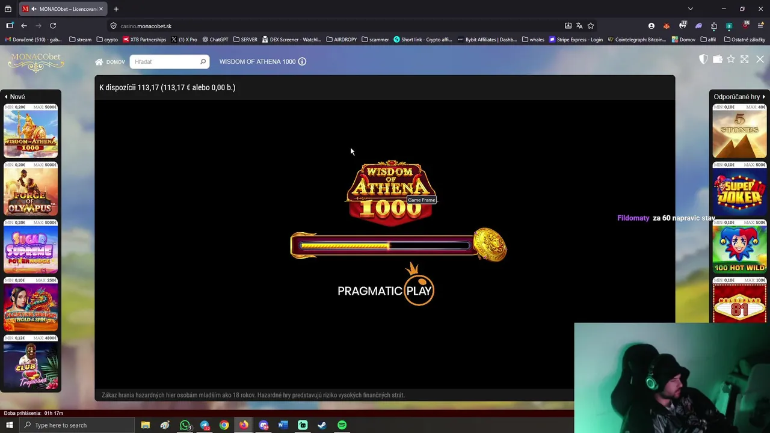Reload the page

tap(53, 26)
